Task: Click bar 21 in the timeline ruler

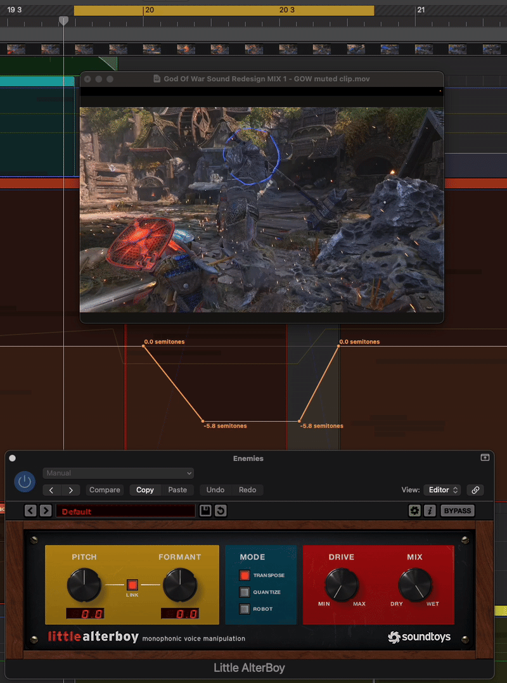Action: click(420, 10)
